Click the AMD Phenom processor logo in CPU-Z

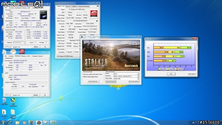(43, 15)
